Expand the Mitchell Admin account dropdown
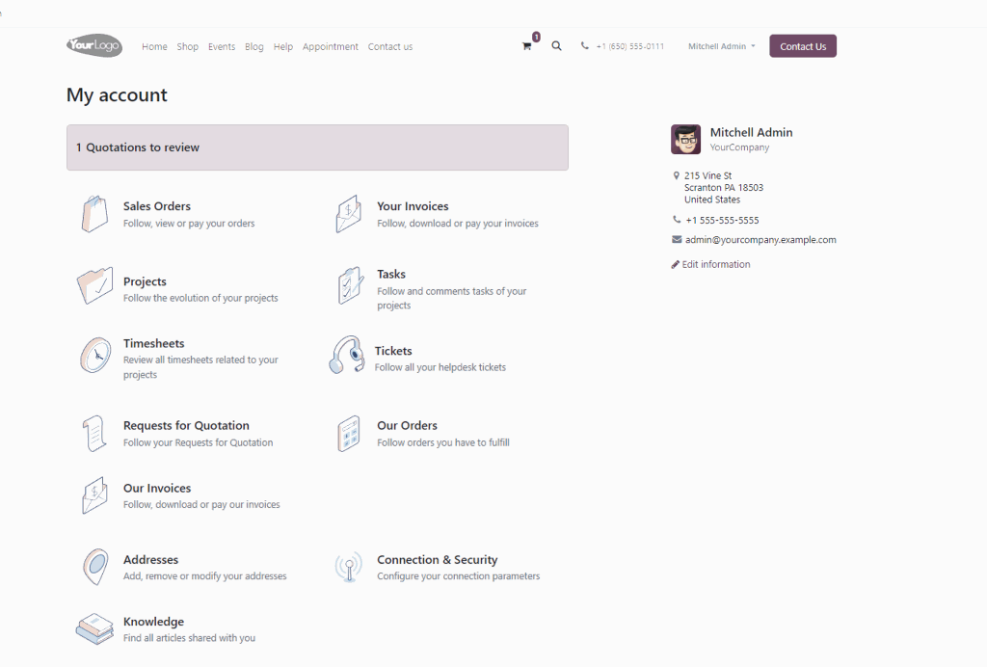 click(719, 45)
